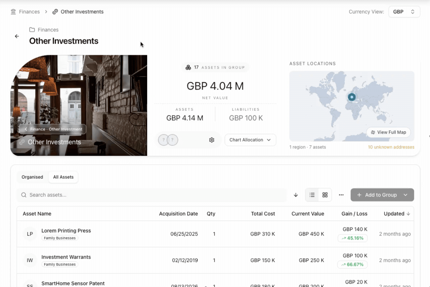Open the Lorem Printing Press asset row
430x287 pixels.
pyautogui.click(x=215, y=234)
